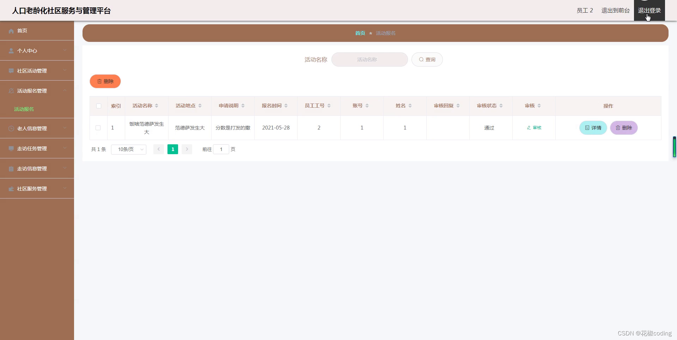Image resolution: width=677 pixels, height=340 pixels.
Task: Click the home icon beside 首页 in sidebar
Action: tap(11, 31)
